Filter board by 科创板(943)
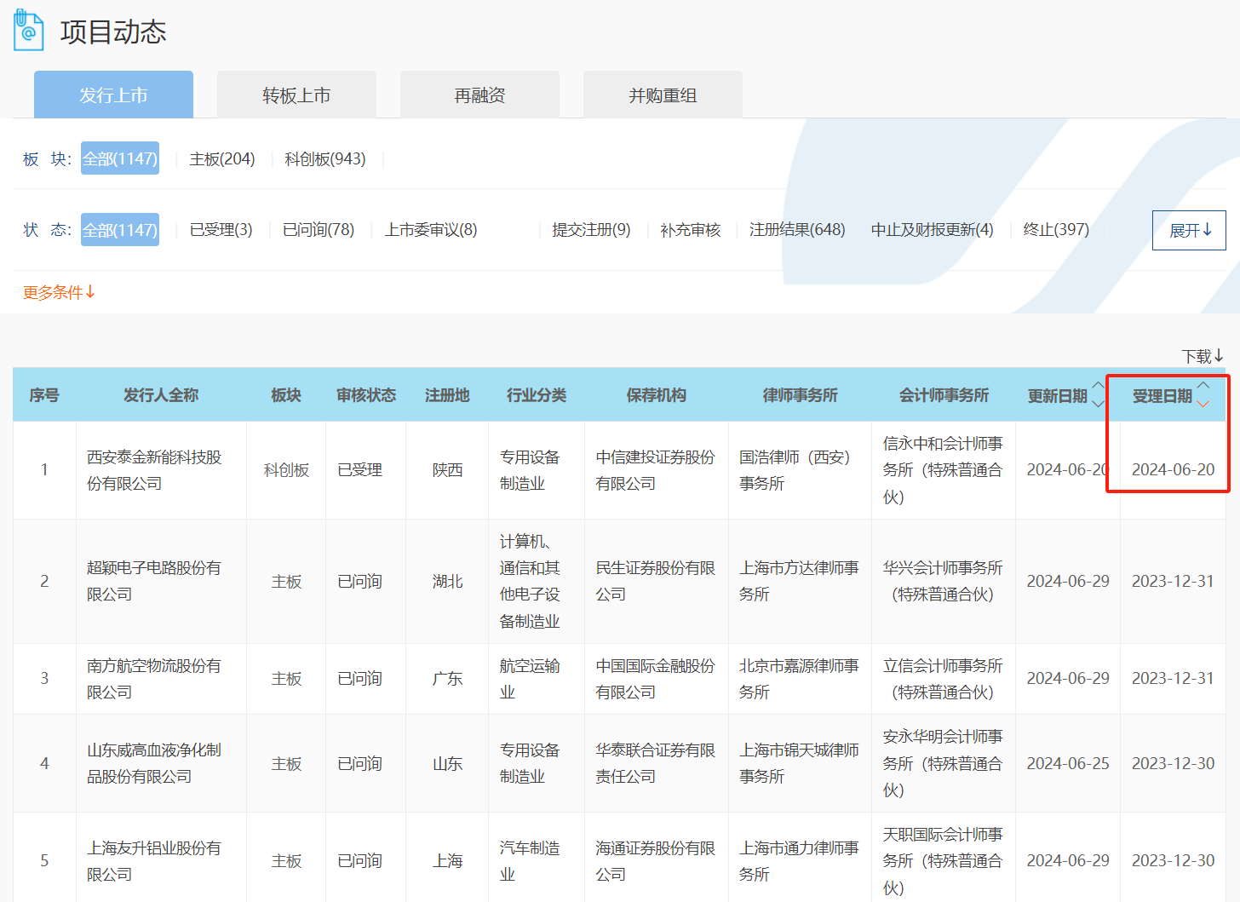Screen dimensions: 1240x902 pyautogui.click(x=324, y=159)
